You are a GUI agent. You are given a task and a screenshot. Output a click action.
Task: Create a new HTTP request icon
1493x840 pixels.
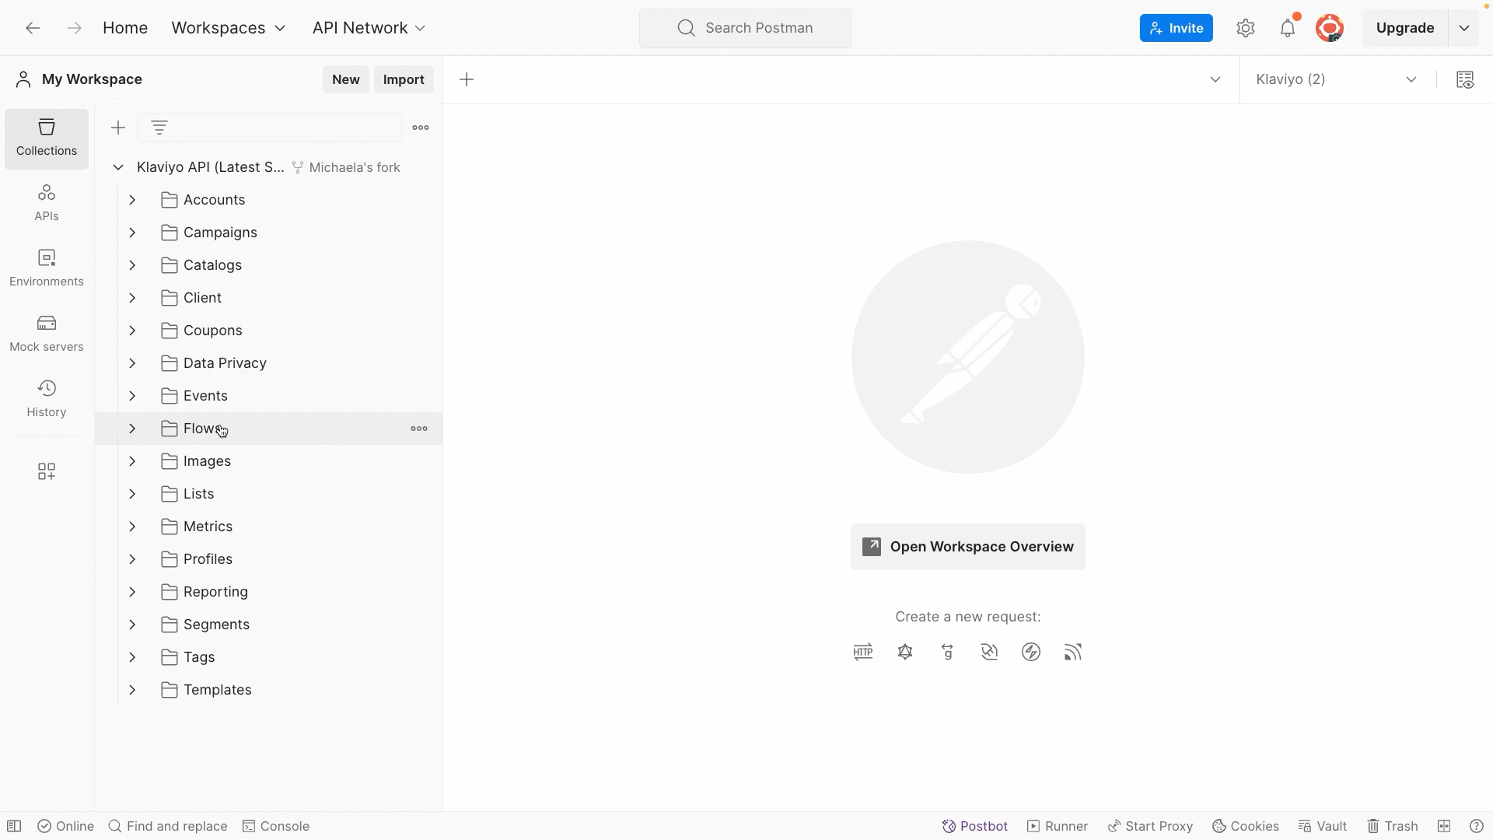[863, 652]
